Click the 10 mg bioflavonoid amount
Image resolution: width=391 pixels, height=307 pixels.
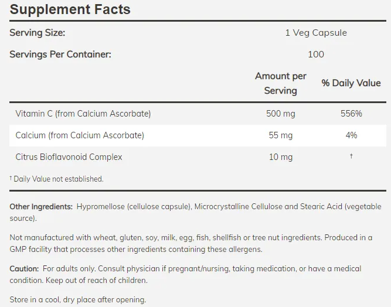coord(281,157)
